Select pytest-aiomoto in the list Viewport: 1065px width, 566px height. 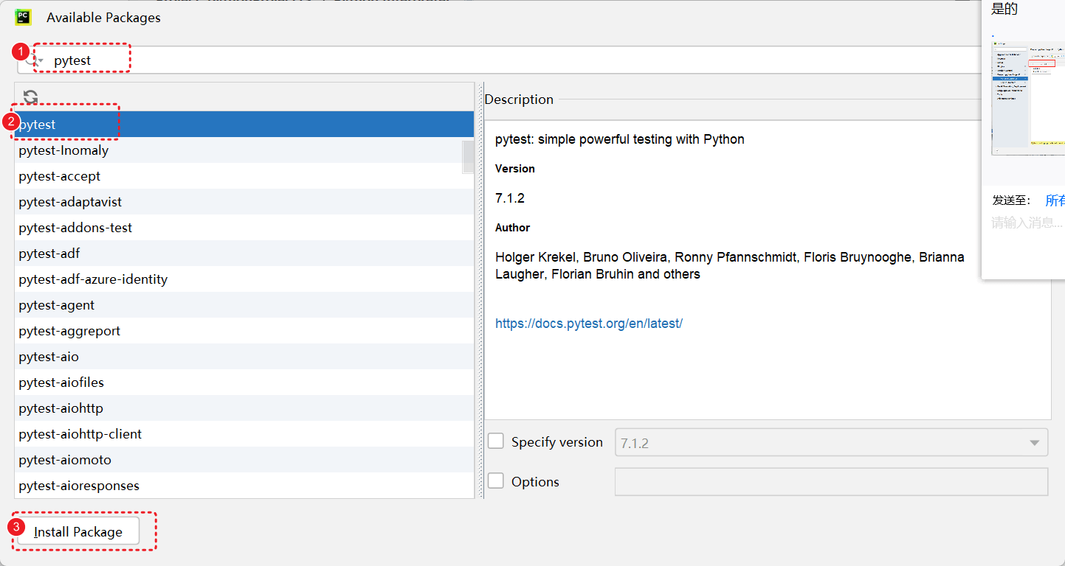pos(244,460)
